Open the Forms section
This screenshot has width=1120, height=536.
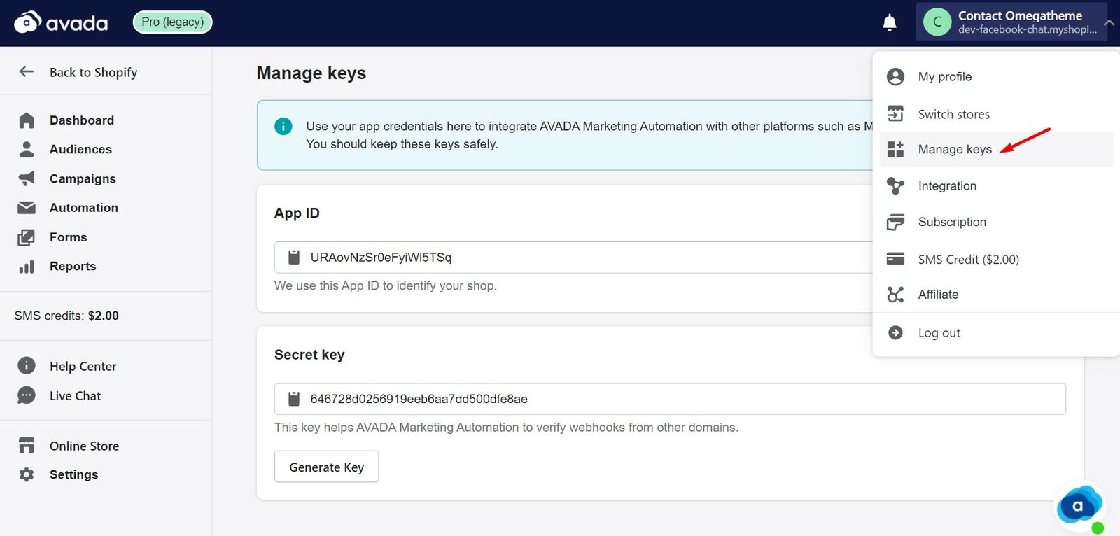(x=69, y=237)
